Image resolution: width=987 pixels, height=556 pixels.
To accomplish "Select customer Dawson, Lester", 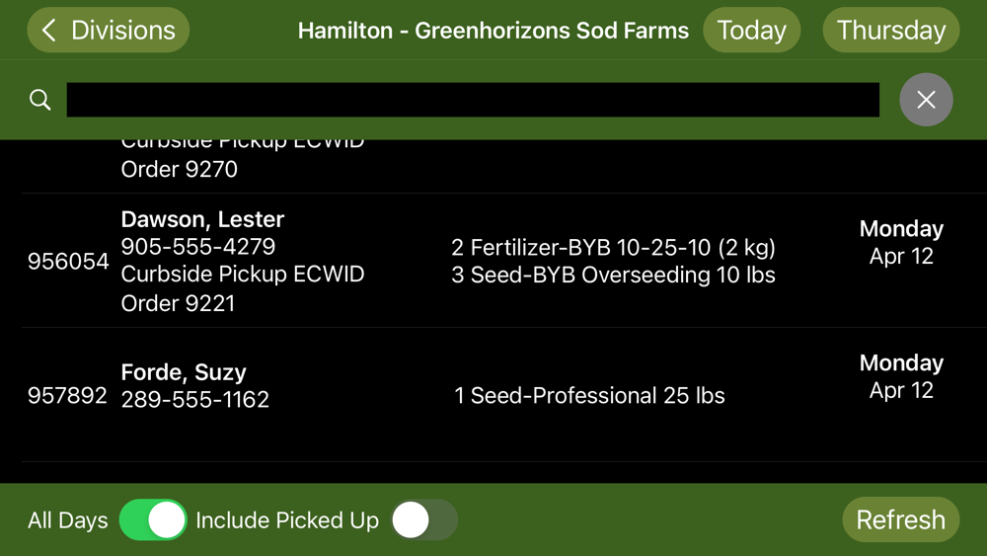I will pyautogui.click(x=202, y=219).
